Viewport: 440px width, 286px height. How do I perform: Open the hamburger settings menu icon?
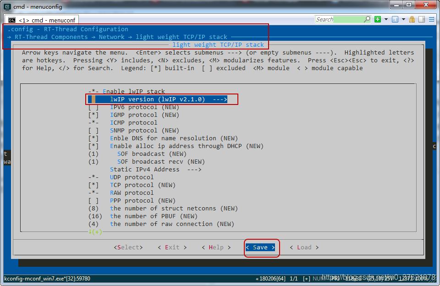point(432,19)
